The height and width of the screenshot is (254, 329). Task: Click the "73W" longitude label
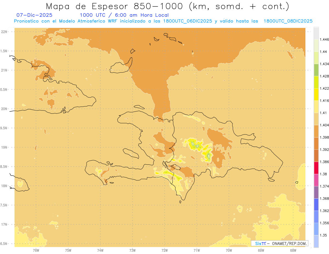[x=132, y=250]
